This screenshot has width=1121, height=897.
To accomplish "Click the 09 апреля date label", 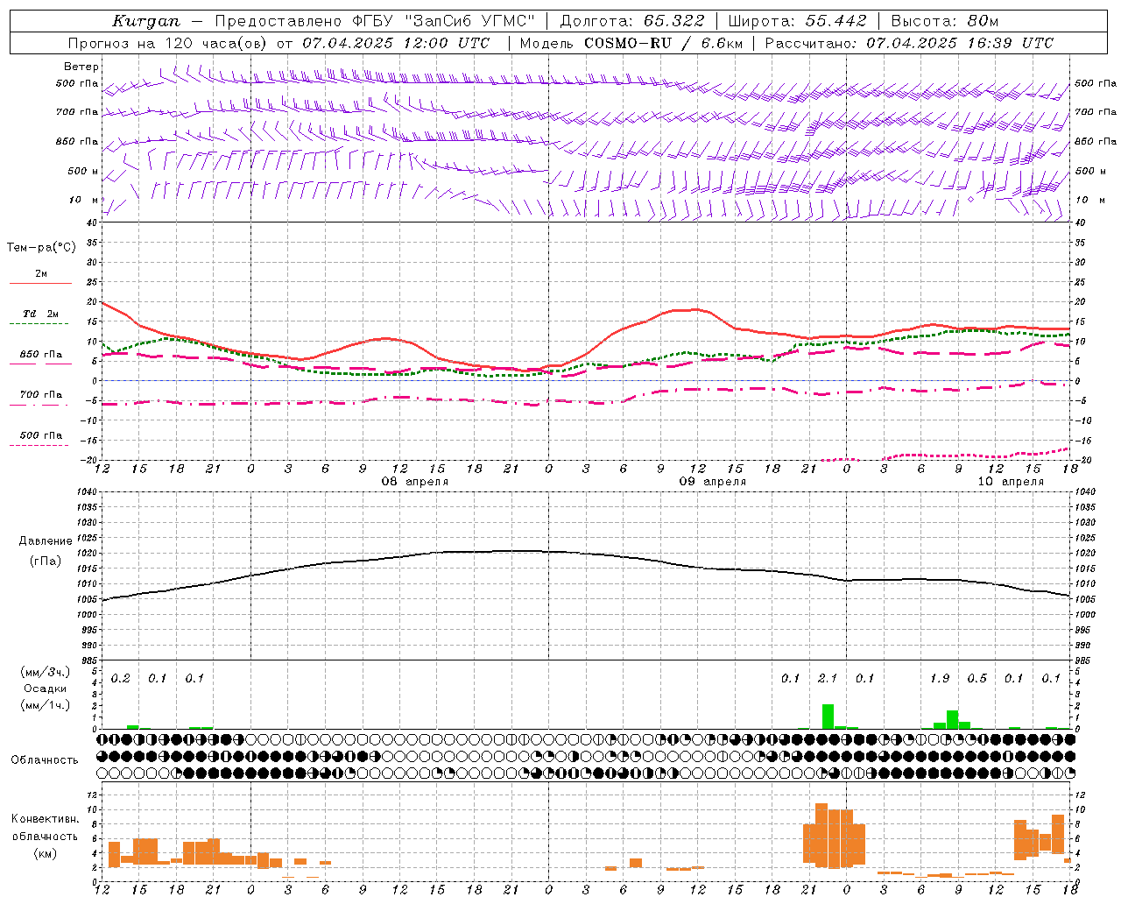I will tap(713, 482).
